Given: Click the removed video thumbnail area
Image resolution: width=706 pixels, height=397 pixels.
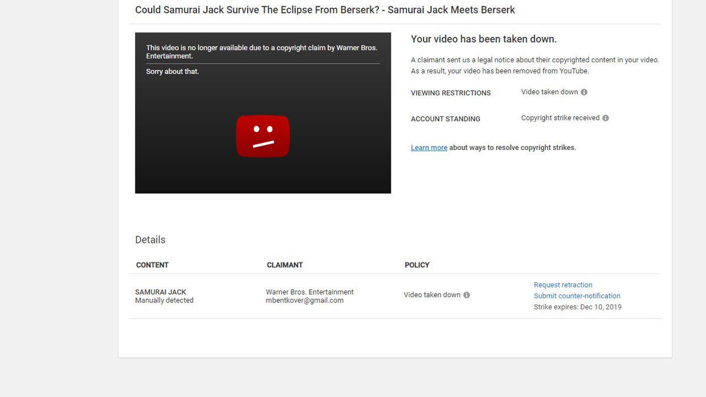Looking at the screenshot, I should [263, 113].
